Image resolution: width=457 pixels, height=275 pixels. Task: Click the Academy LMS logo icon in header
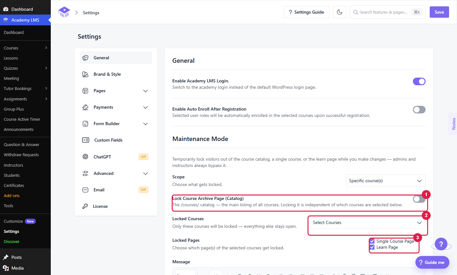pyautogui.click(x=64, y=12)
